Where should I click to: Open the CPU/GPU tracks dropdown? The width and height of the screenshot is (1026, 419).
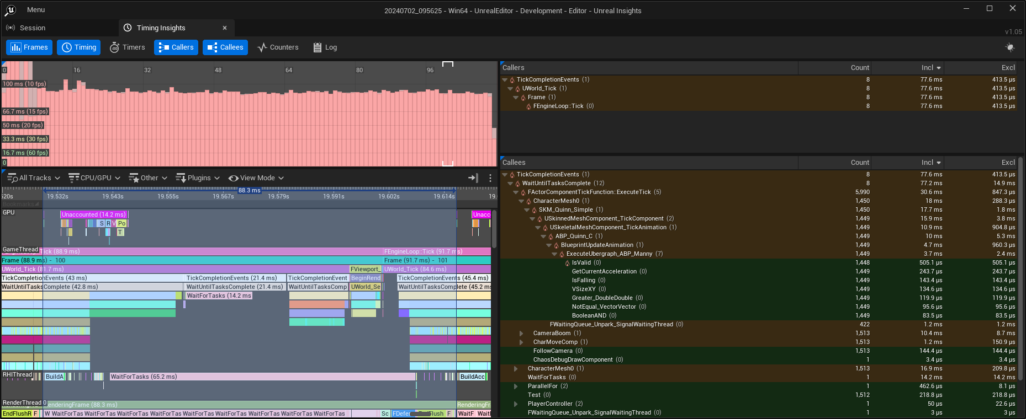click(x=94, y=178)
